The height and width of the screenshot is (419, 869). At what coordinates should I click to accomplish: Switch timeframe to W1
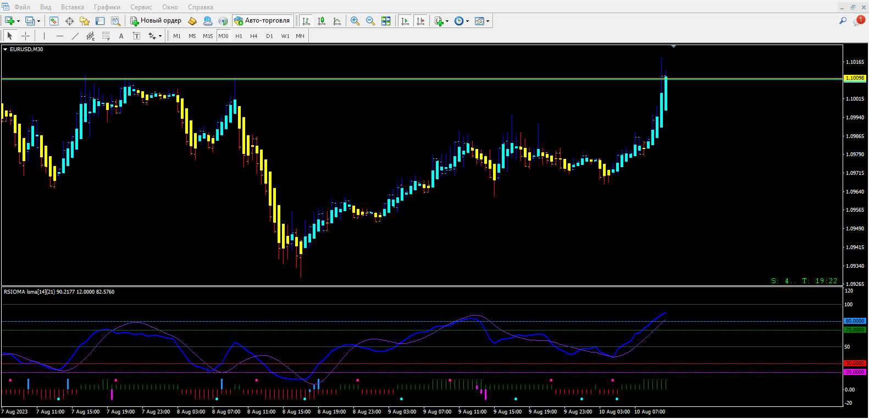pyautogui.click(x=285, y=36)
